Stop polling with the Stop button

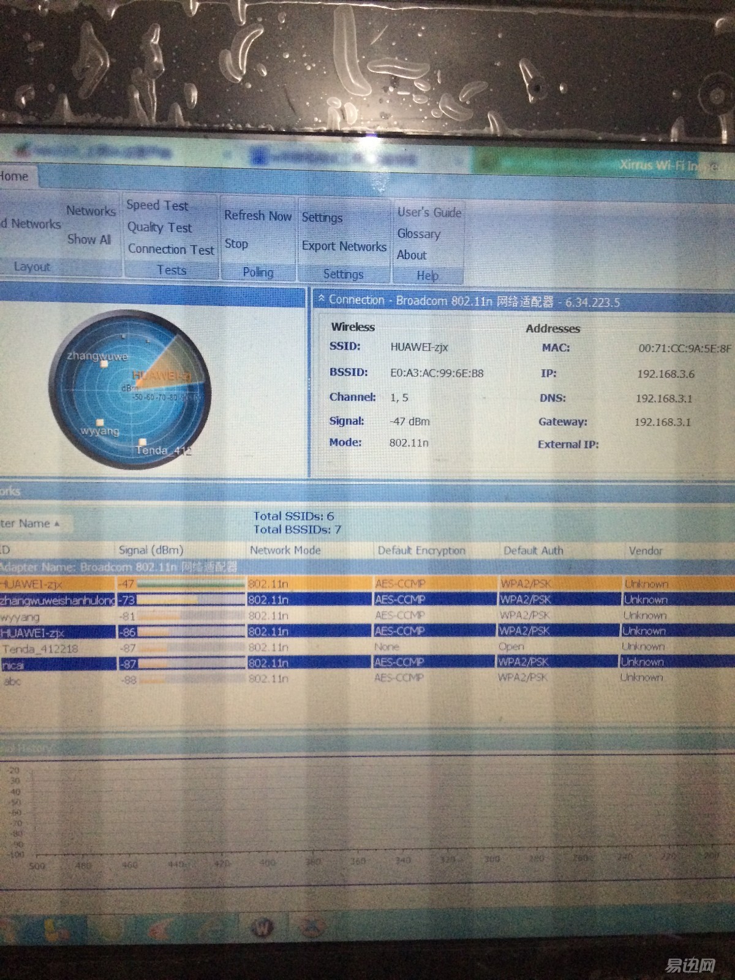click(236, 244)
